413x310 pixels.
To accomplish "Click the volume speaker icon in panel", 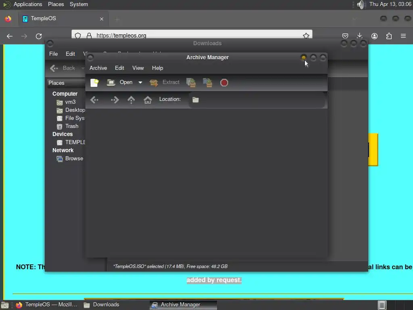I will click(361, 4).
